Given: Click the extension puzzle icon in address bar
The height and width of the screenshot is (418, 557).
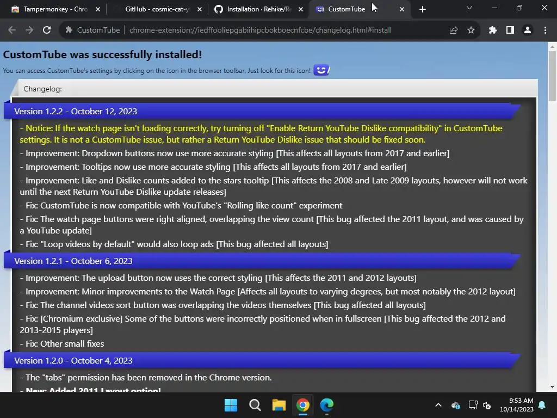Looking at the screenshot, I should coord(69,30).
